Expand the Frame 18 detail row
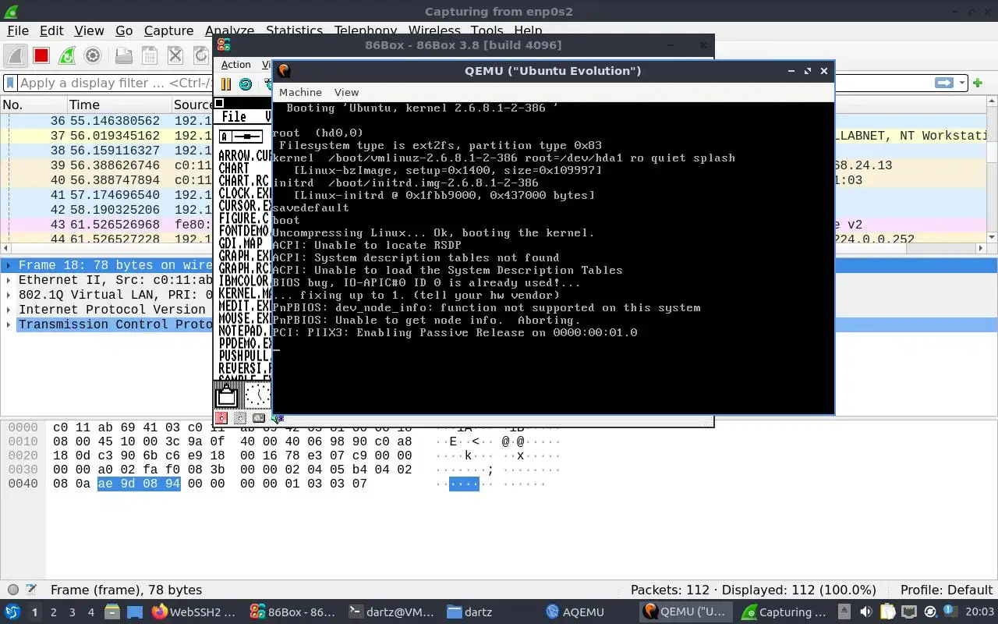998x624 pixels. point(9,265)
